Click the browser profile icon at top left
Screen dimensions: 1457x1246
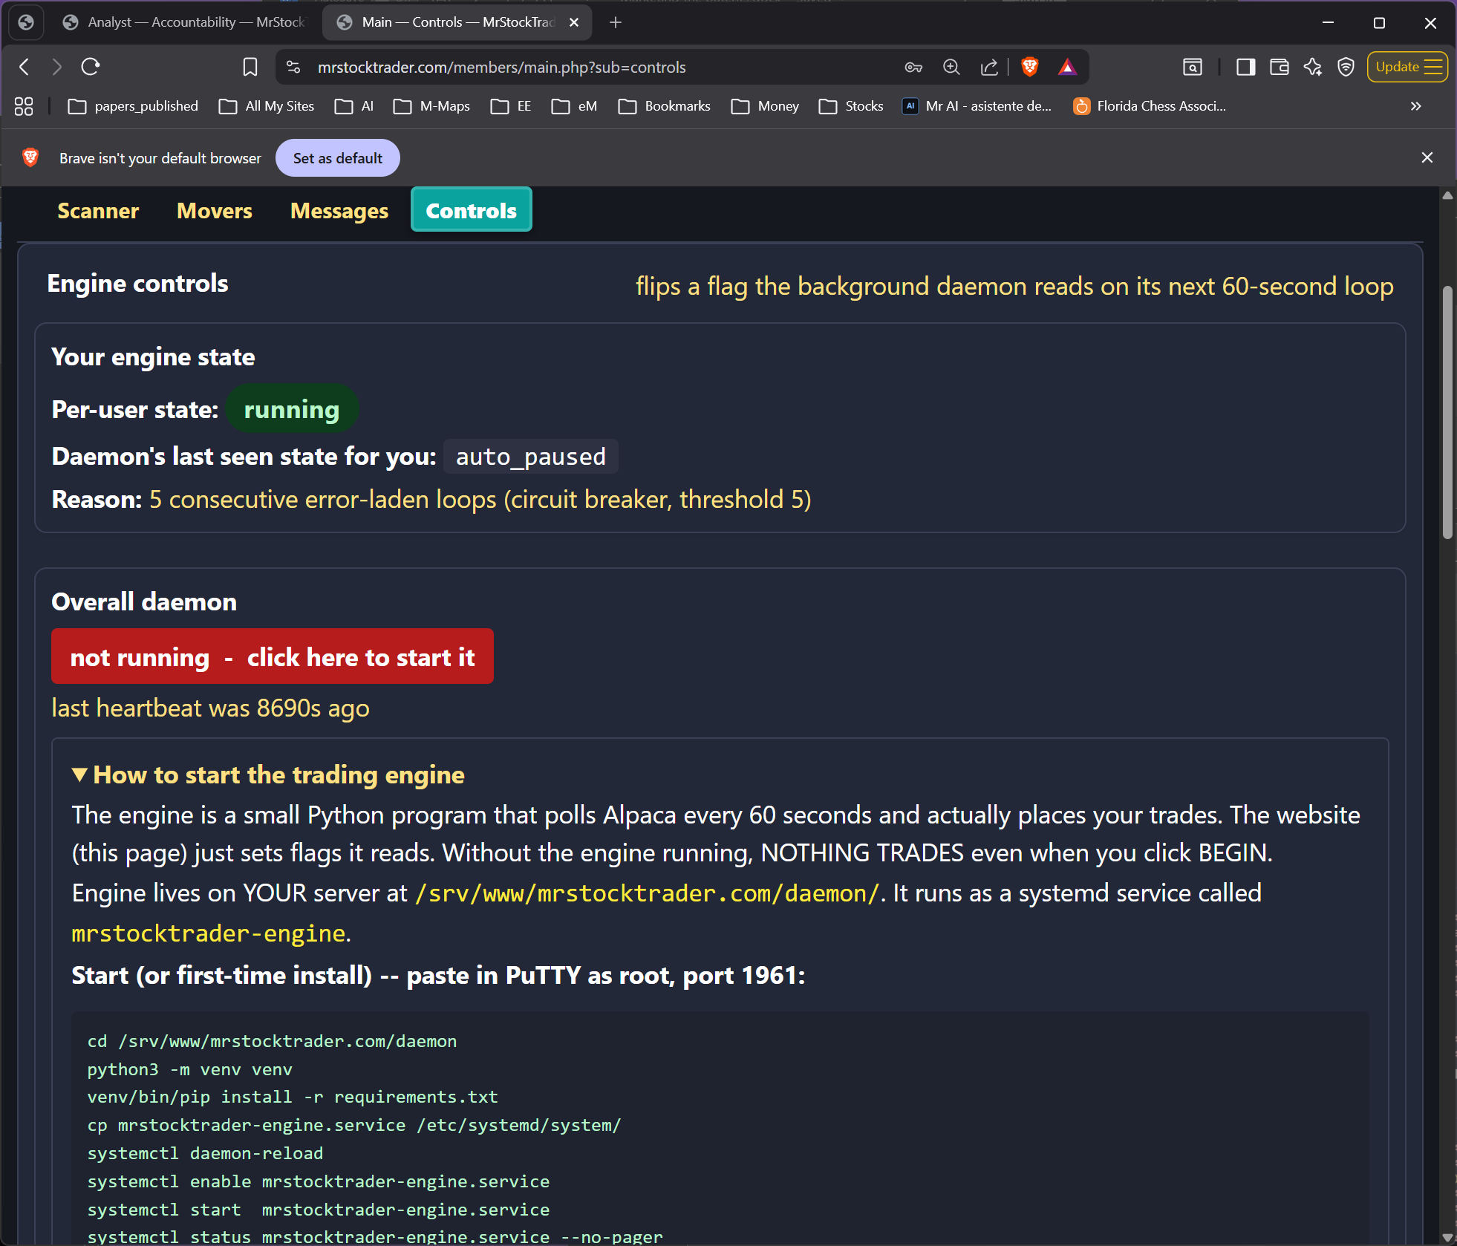tap(26, 22)
